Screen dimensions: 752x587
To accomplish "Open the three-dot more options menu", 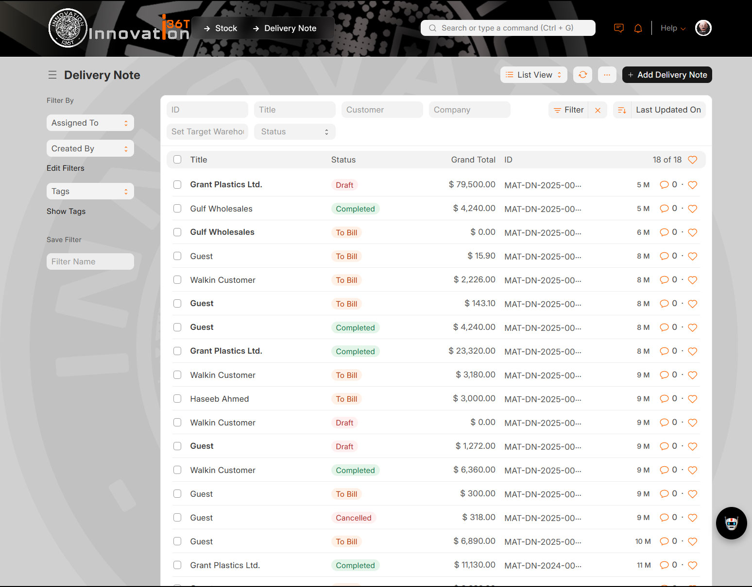I will click(607, 75).
